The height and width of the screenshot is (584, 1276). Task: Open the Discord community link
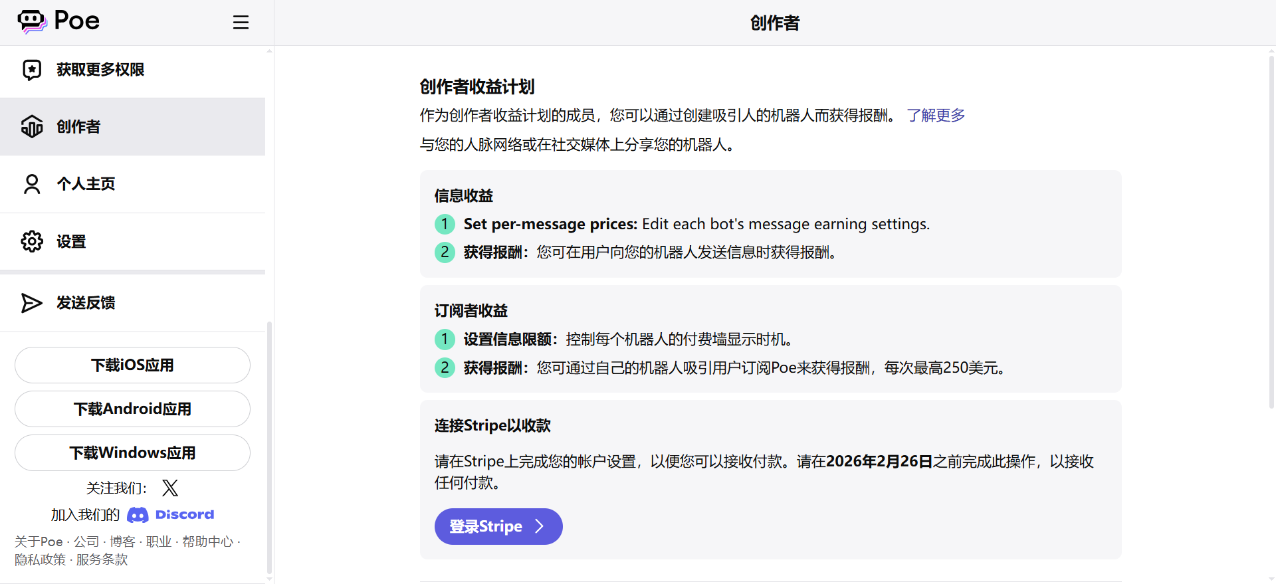[x=171, y=515]
